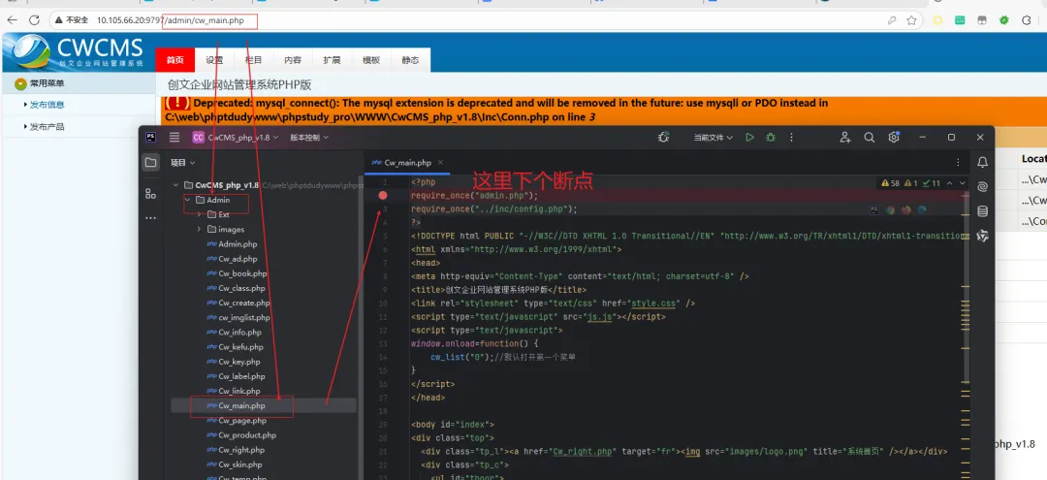1047x480 pixels.
Task: Select Cw_right.php in project tree
Action: (x=236, y=450)
